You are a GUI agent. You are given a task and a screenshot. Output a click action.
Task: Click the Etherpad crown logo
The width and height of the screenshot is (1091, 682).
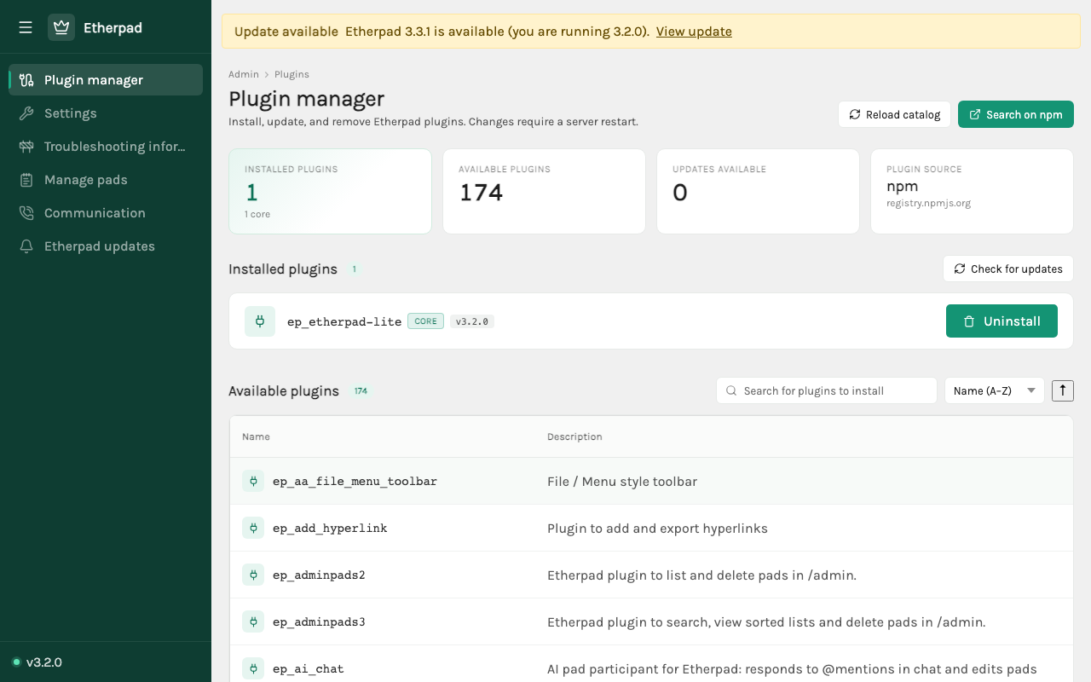click(x=61, y=28)
